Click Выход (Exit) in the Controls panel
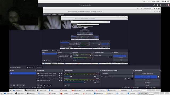The height and width of the screenshot is (95, 170). click(147, 85)
